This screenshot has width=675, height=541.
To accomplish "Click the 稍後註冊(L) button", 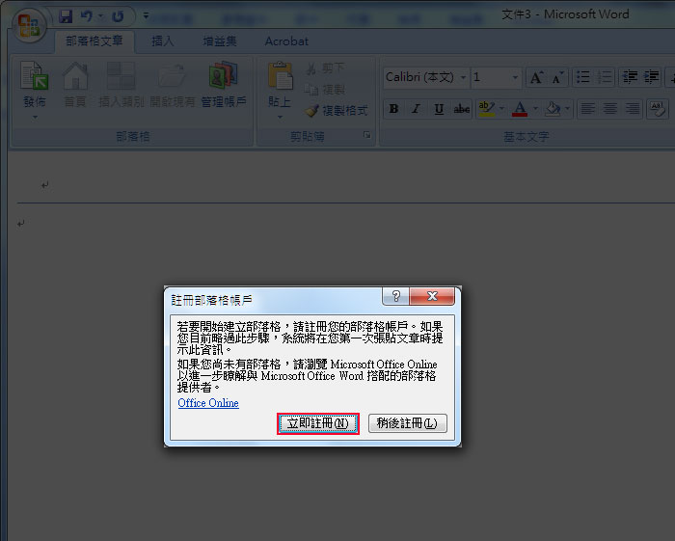I will [x=407, y=423].
